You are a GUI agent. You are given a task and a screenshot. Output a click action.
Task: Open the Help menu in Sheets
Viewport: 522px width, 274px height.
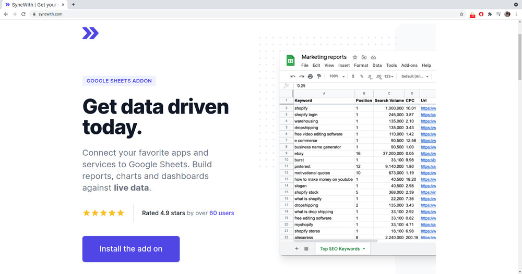coord(426,66)
